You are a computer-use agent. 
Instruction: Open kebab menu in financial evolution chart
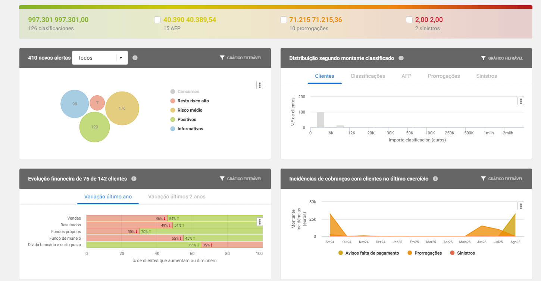pos(260,222)
